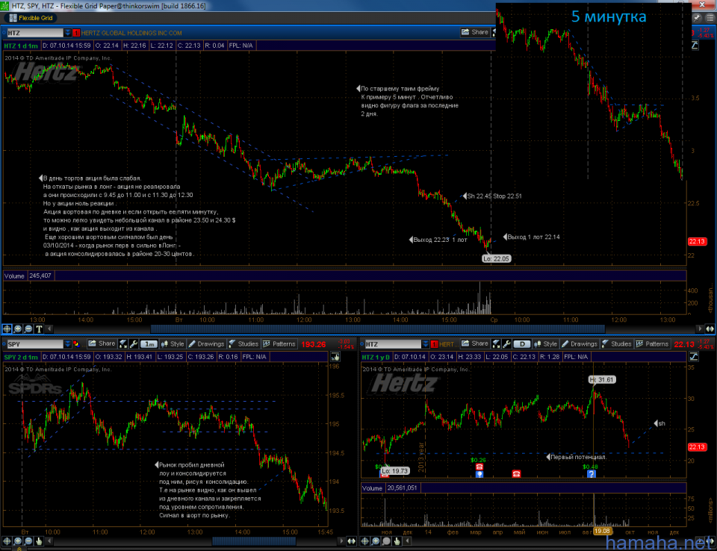Share the SPY chart

click(x=102, y=344)
